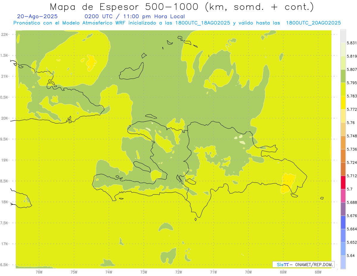
Task: Click the colorbar value 5.772
Action: click(x=352, y=109)
